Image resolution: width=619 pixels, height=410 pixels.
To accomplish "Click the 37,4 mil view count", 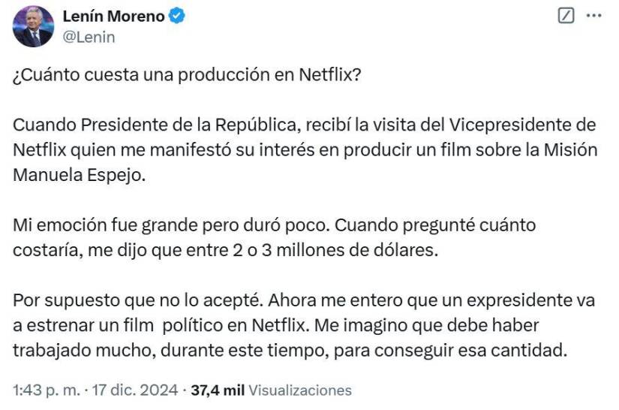I will tap(218, 390).
